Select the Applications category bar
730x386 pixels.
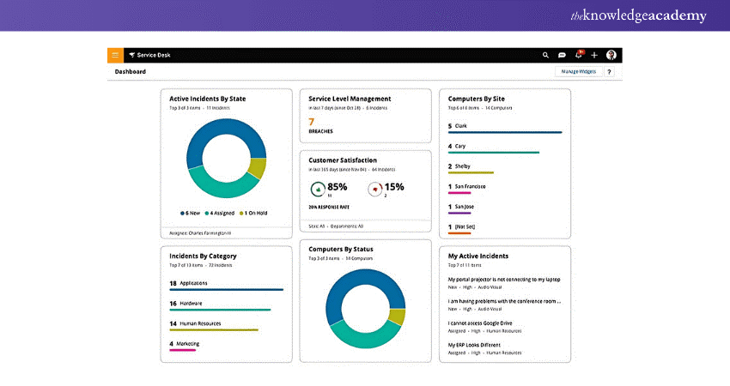pyautogui.click(x=226, y=289)
